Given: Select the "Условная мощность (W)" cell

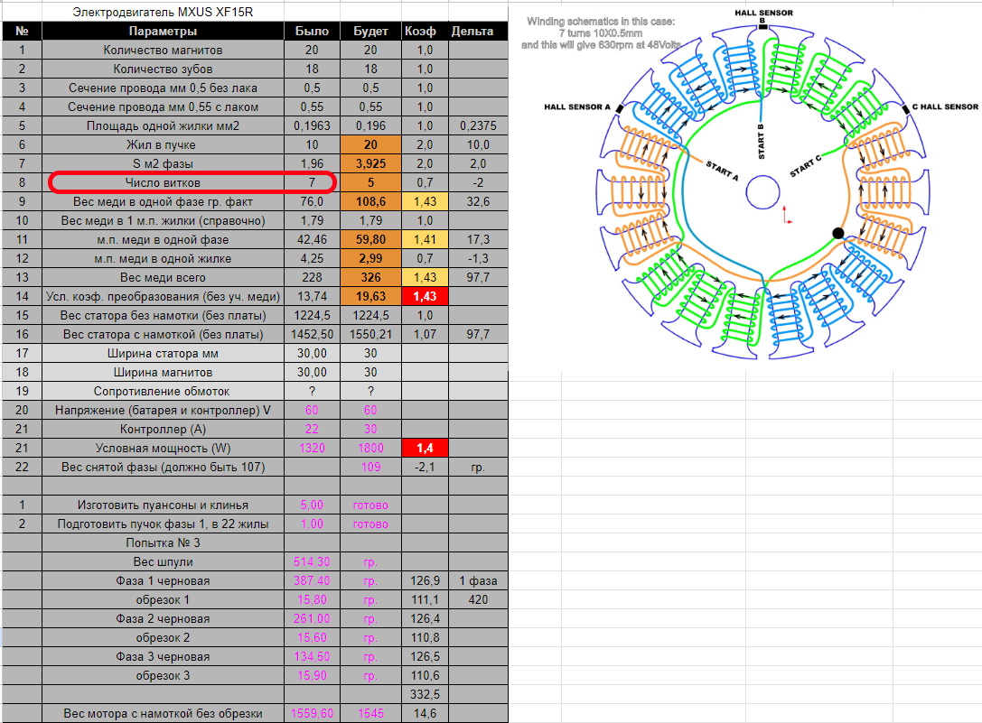Looking at the screenshot, I should (x=163, y=448).
